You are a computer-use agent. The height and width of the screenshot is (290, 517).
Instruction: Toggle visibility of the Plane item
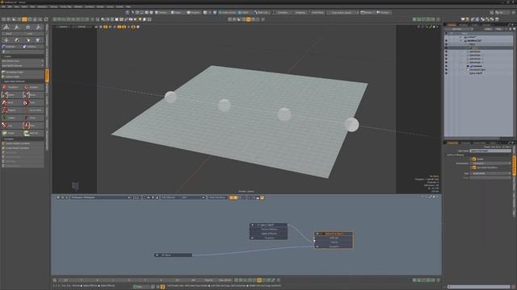(x=447, y=44)
